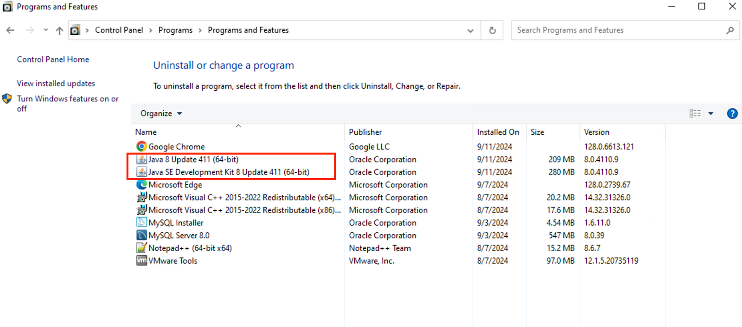Click the Visual C++ (x64) redistributable icon
The width and height of the screenshot is (742, 327).
pos(141,197)
